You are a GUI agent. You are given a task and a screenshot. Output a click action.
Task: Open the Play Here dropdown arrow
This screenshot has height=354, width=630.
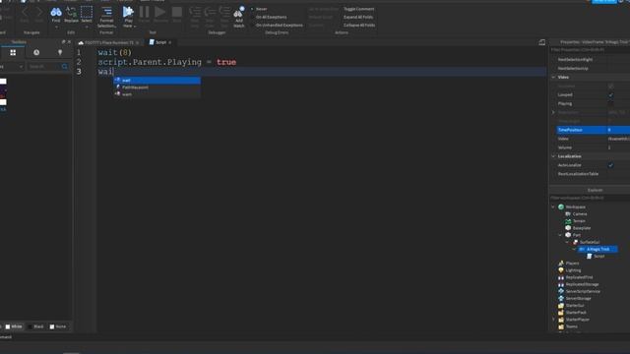[135, 27]
